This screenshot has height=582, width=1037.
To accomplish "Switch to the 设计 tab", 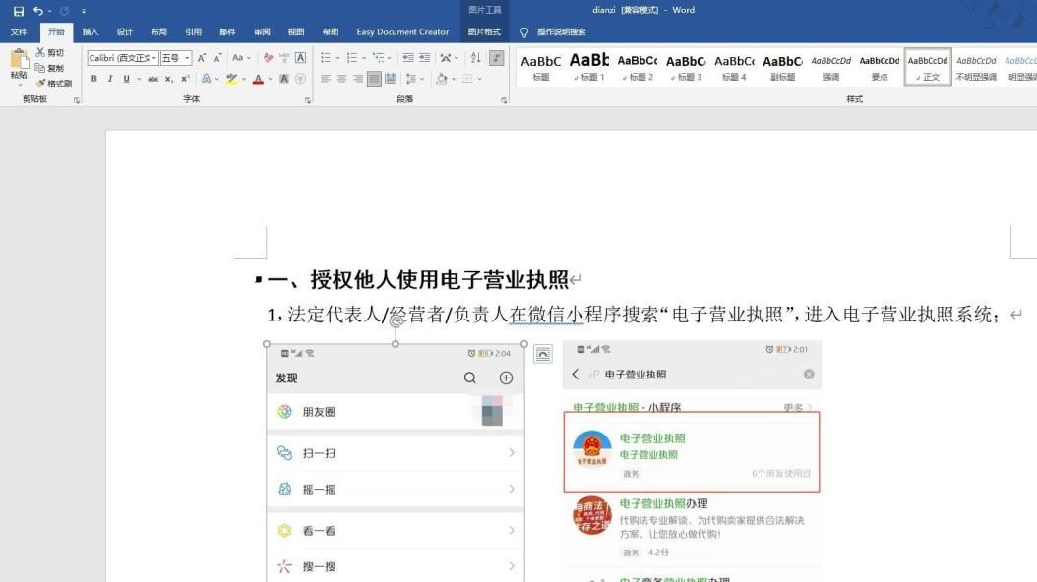I will (124, 31).
